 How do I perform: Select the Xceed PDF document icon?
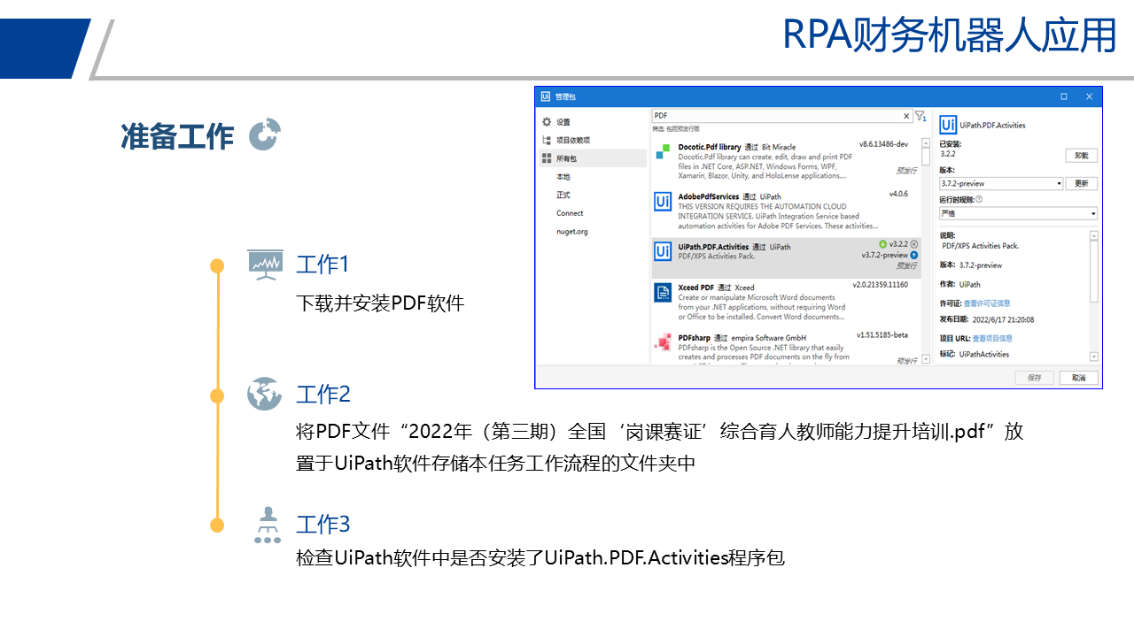coord(663,292)
